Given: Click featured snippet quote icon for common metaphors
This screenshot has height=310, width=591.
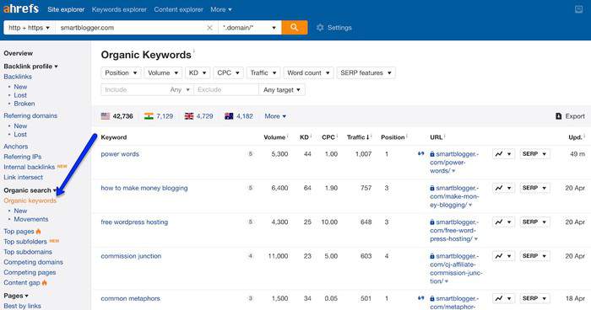Looking at the screenshot, I should coord(420,298).
